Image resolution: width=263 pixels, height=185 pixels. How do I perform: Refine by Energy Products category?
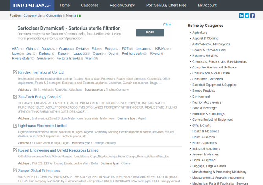coord(204,91)
